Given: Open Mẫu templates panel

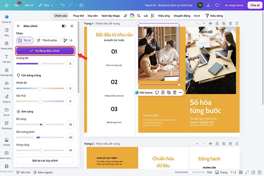Looking at the screenshot, I should pos(7,32).
